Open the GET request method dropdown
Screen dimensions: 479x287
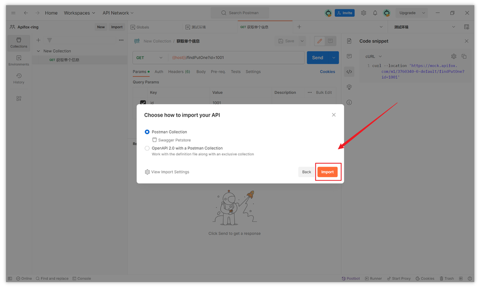(x=148, y=57)
